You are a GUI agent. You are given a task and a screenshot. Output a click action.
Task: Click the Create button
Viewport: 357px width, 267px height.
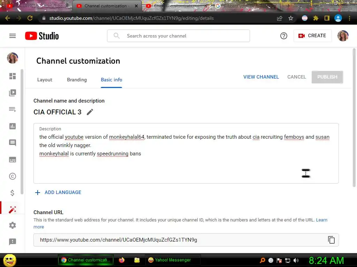(313, 36)
